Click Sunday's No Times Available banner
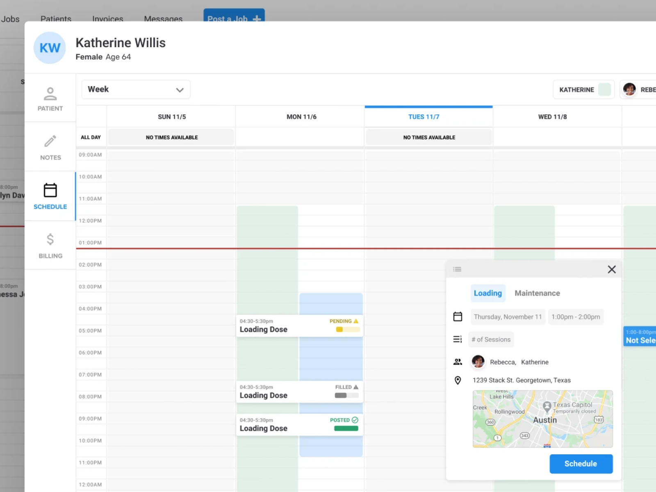This screenshot has width=656, height=492. [171, 137]
